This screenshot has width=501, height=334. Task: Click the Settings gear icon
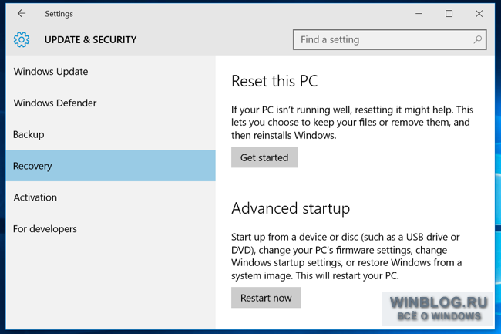click(22, 39)
